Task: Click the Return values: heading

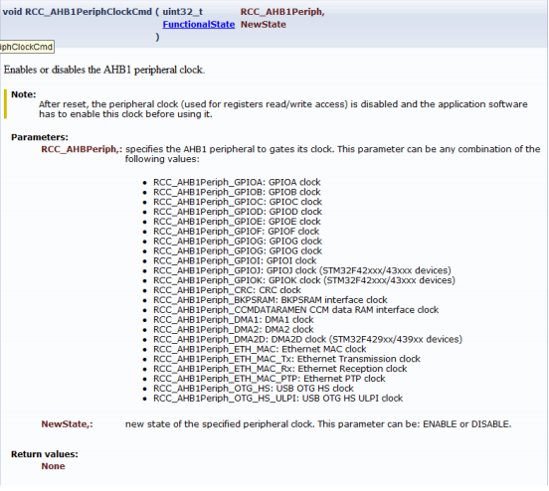Action: point(45,454)
